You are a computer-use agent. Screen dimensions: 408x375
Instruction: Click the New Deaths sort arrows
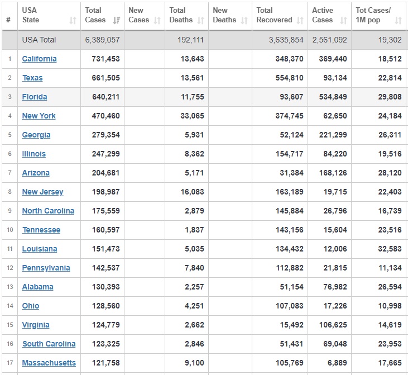pos(244,21)
